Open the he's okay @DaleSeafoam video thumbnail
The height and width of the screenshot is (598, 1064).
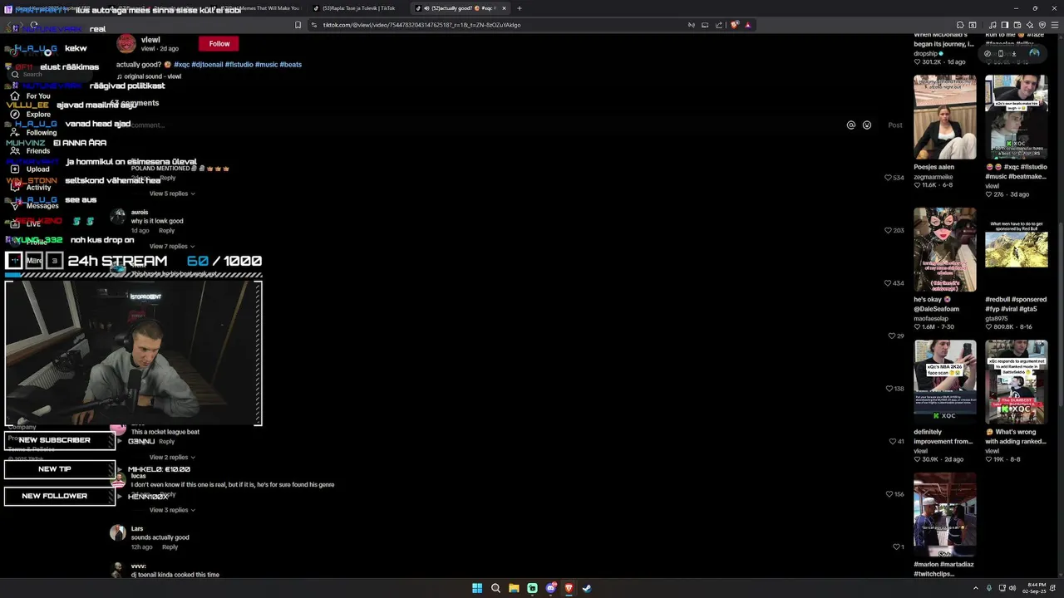point(945,249)
